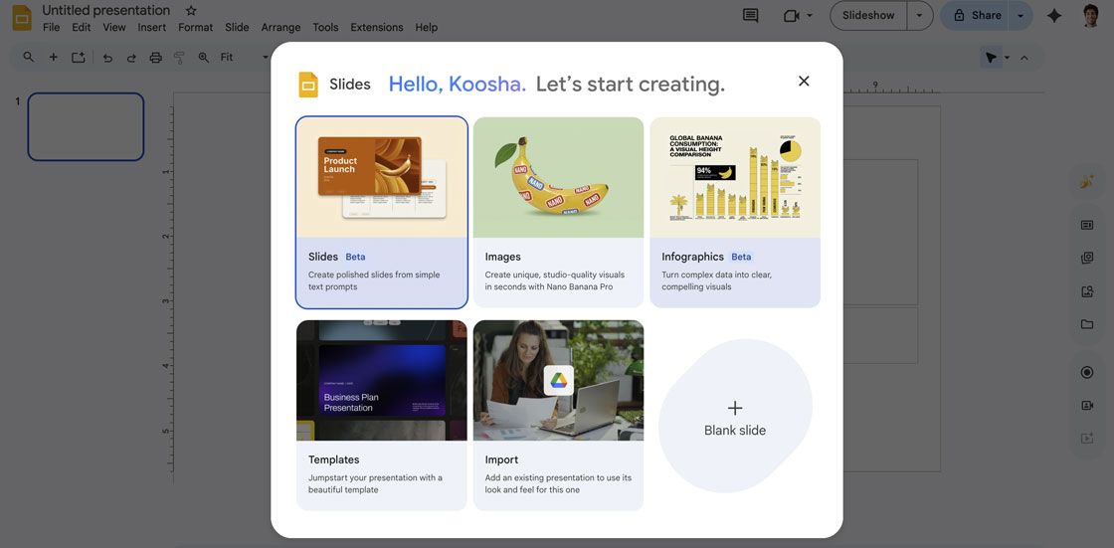
Task: Click the Blank slide button
Action: [735, 418]
